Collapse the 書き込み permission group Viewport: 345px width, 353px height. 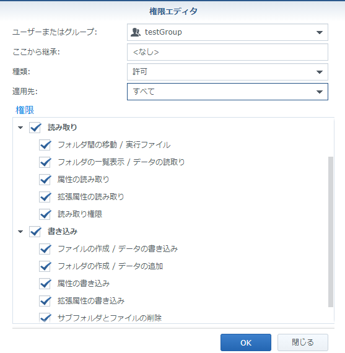[20, 232]
